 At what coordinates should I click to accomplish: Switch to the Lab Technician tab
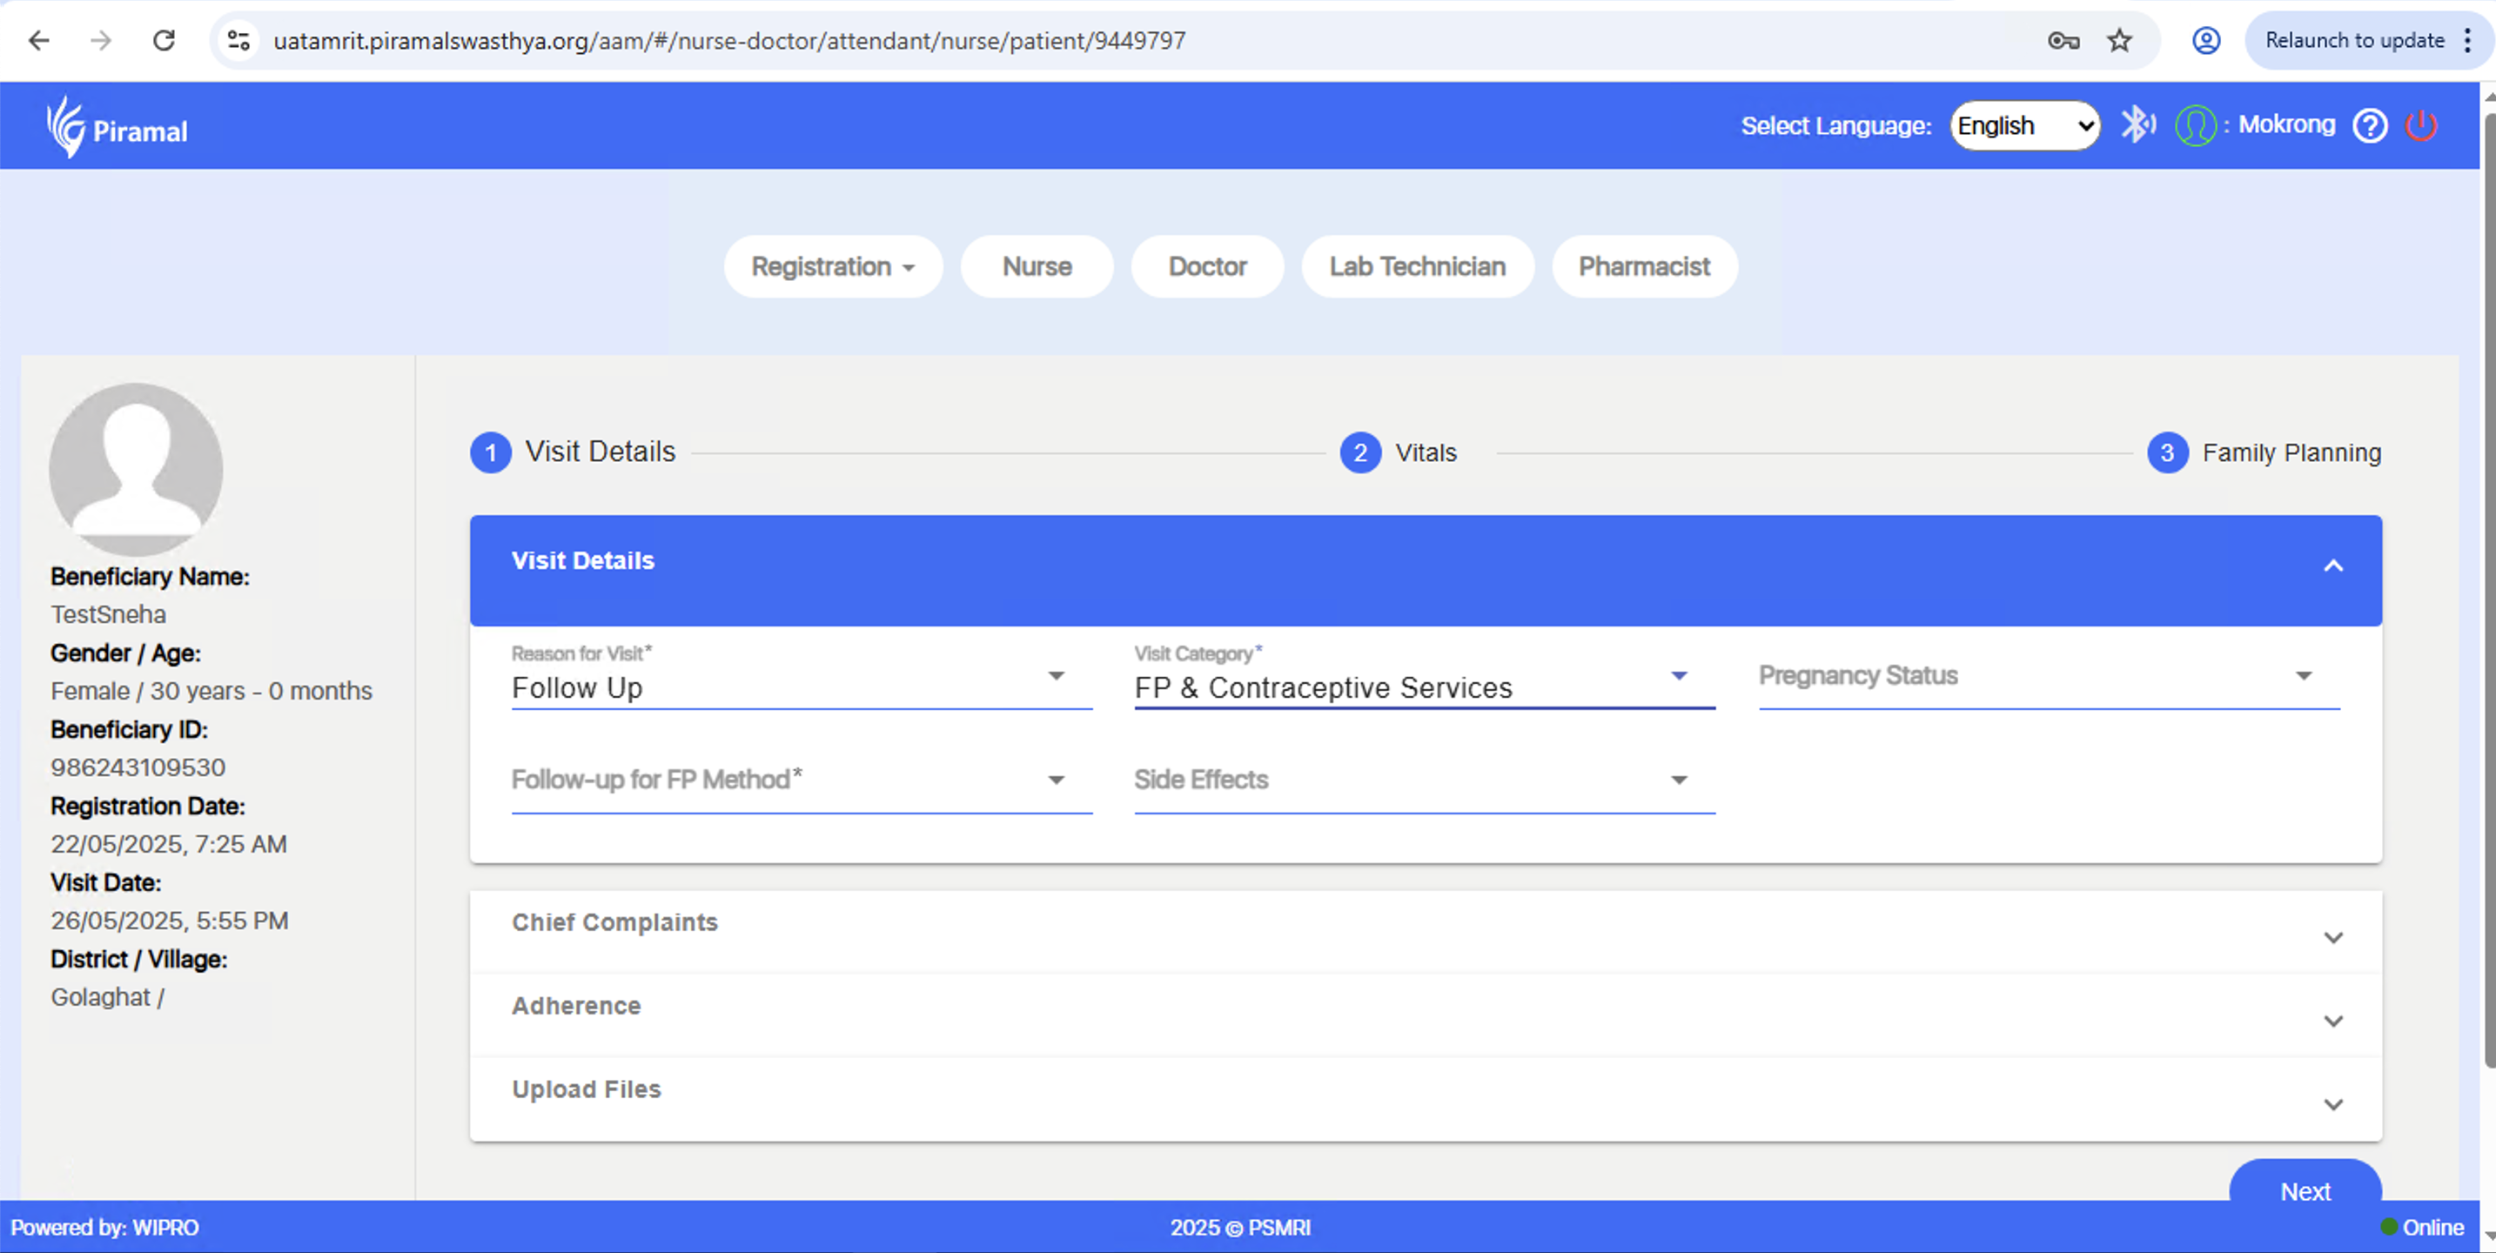[1417, 266]
